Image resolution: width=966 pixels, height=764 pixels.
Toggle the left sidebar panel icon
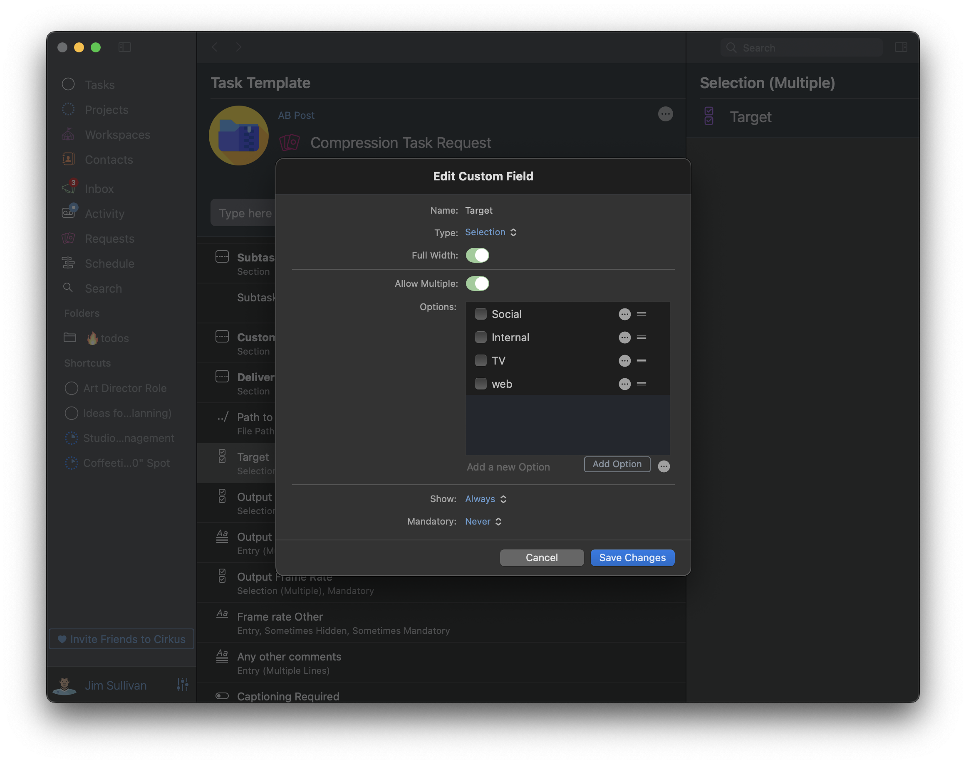(124, 47)
